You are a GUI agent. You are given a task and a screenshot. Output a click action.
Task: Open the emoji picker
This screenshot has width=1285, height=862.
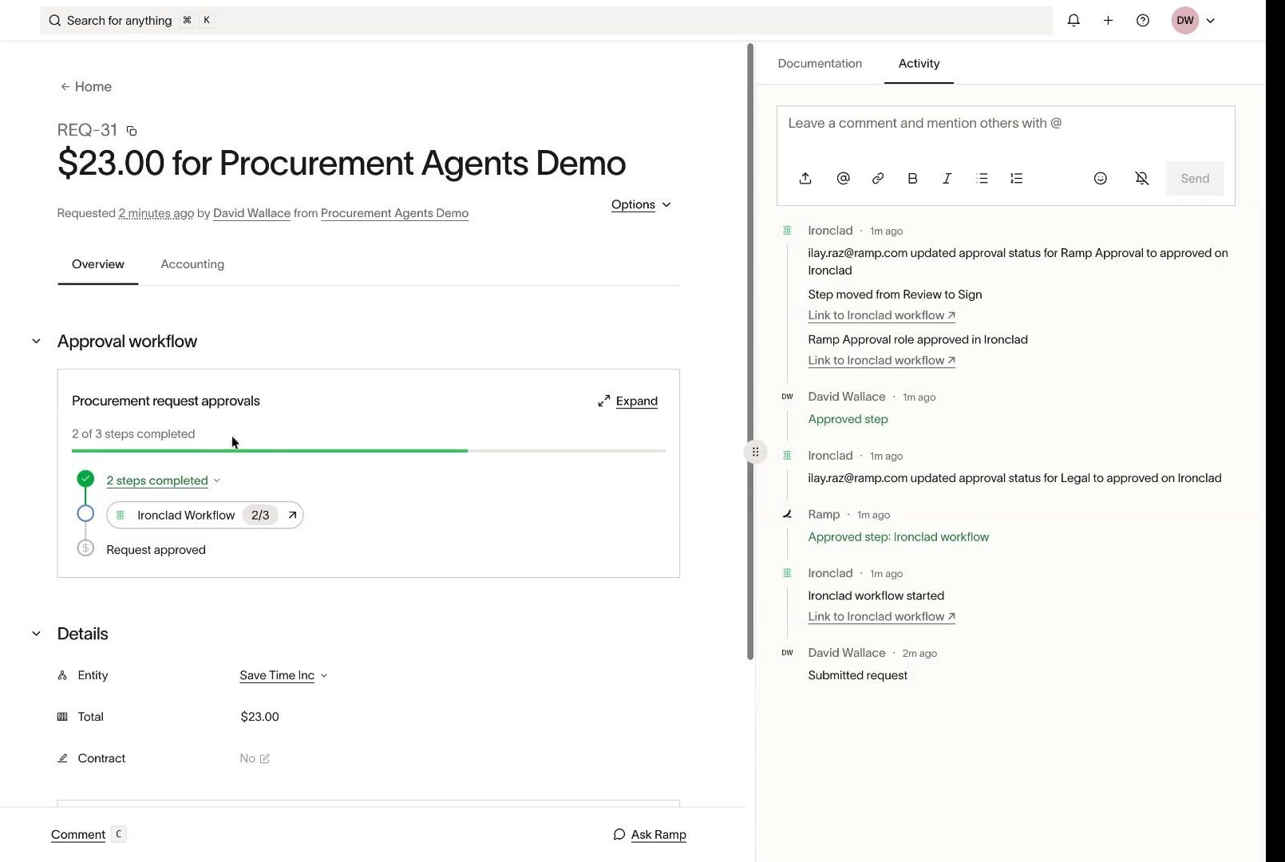(x=1101, y=179)
